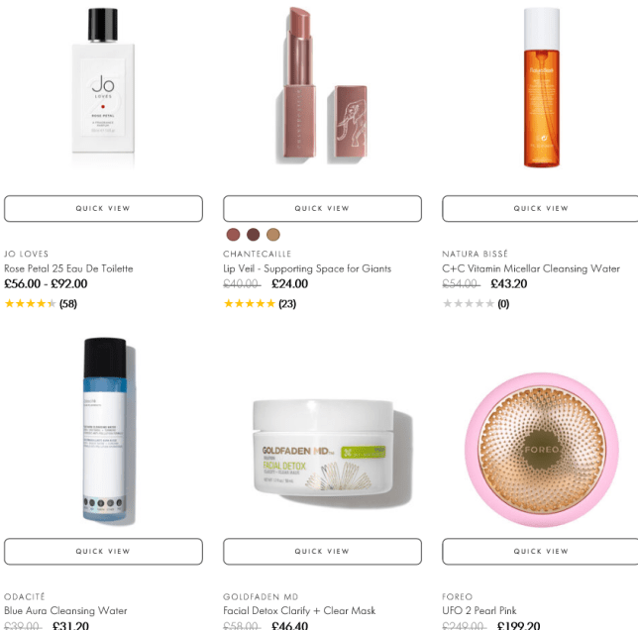Open Quick View for Natura Bissé cleansing water
This screenshot has height=630, width=638.
click(540, 209)
